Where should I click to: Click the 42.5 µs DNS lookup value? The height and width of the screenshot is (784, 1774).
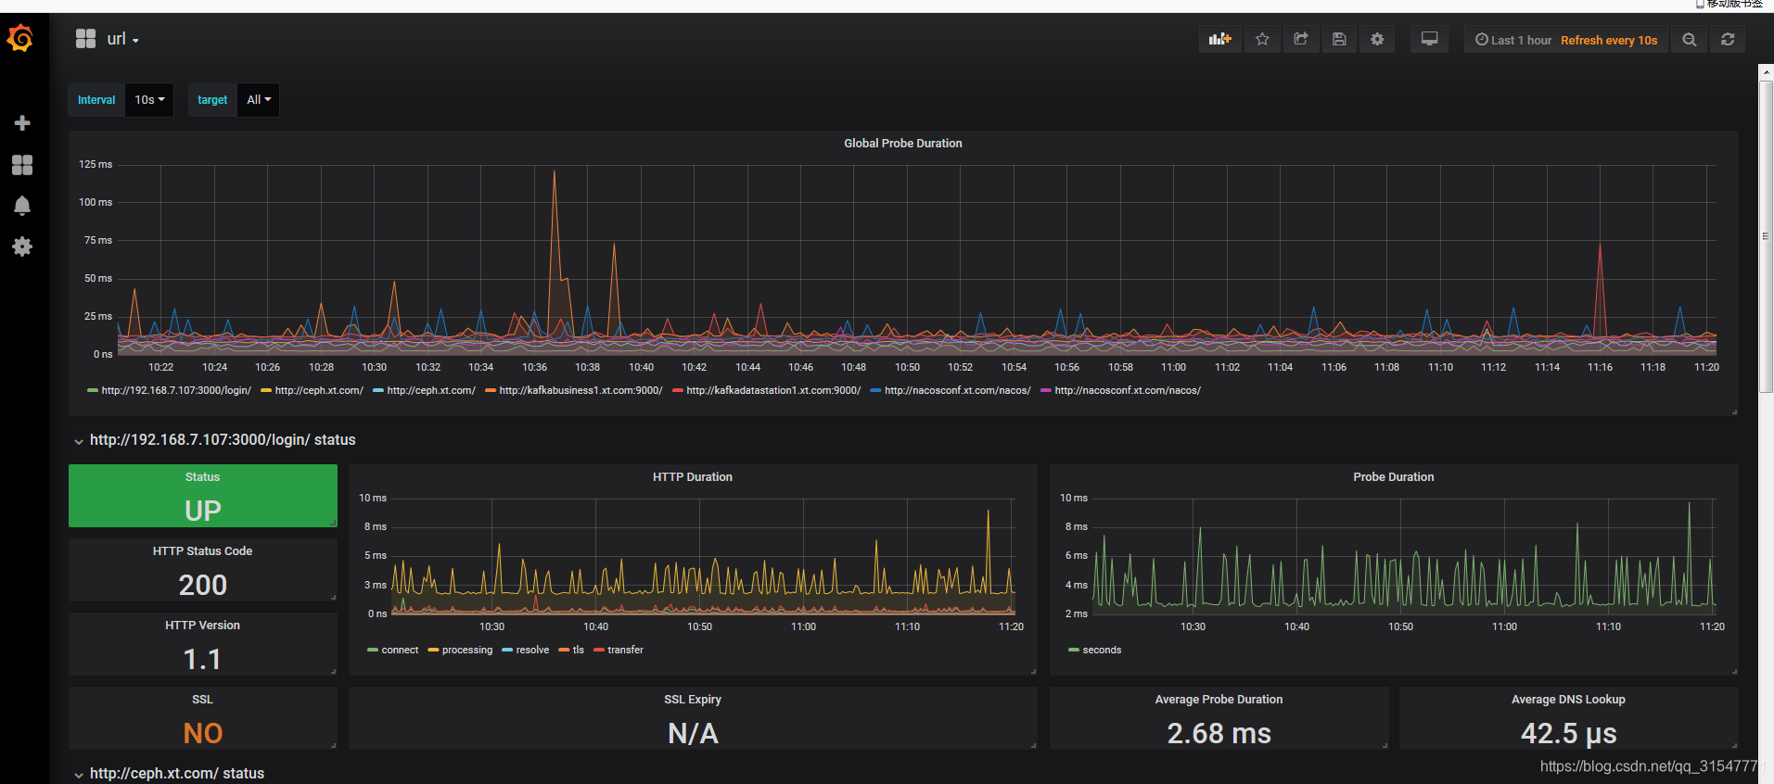click(1568, 733)
